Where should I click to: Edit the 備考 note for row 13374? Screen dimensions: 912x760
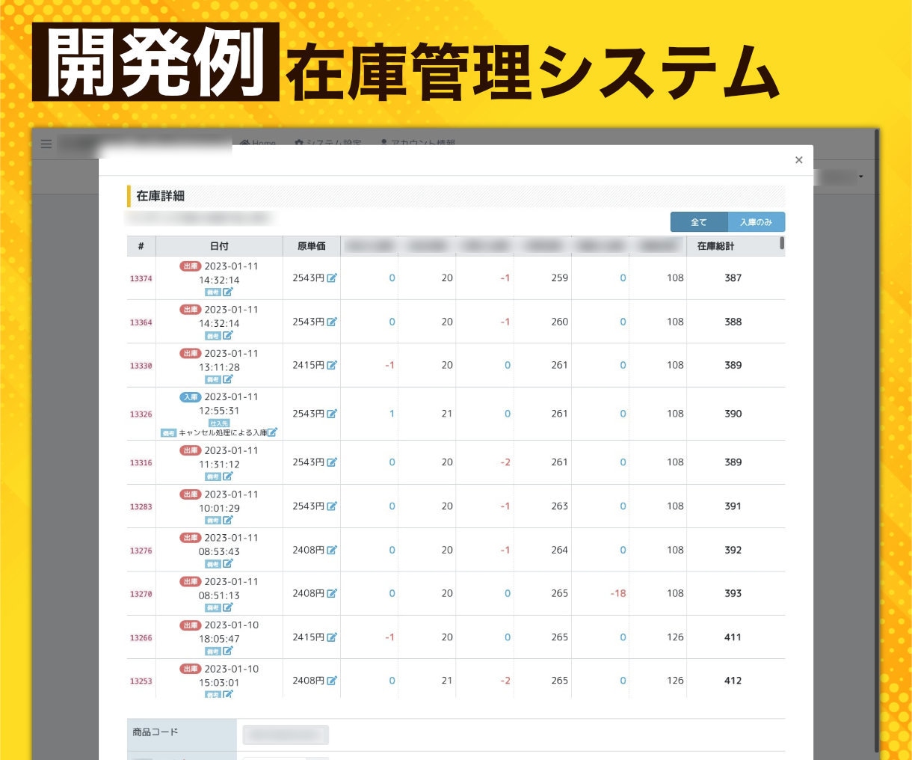tap(228, 292)
